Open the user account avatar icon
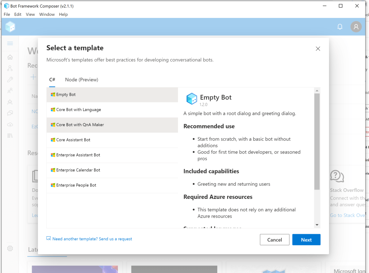This screenshot has height=273, width=369. 356,27
